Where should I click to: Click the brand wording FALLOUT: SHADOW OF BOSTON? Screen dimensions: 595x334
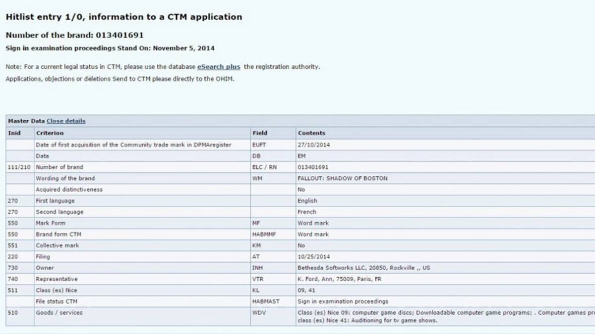point(343,178)
